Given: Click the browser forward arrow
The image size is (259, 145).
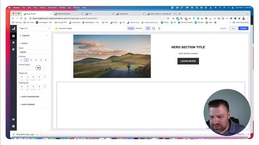Looking at the screenshot, I should [17, 19].
